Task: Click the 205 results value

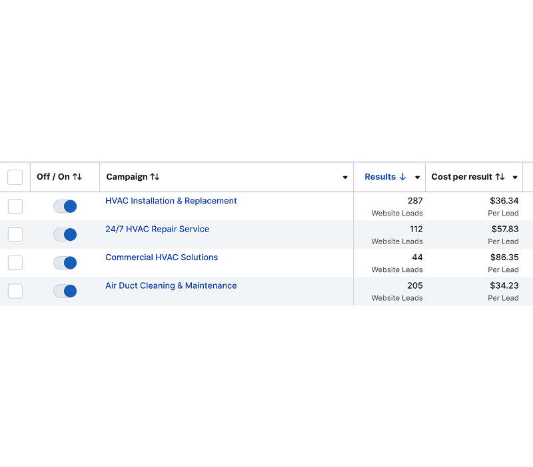Action: tap(414, 285)
